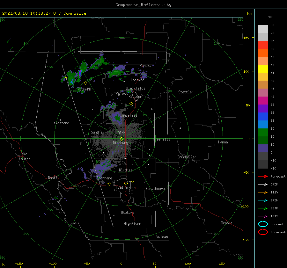Screen dimensions: 287x268
Task: Select the cyan 27ZW arrow icon
Action: tap(263, 200)
